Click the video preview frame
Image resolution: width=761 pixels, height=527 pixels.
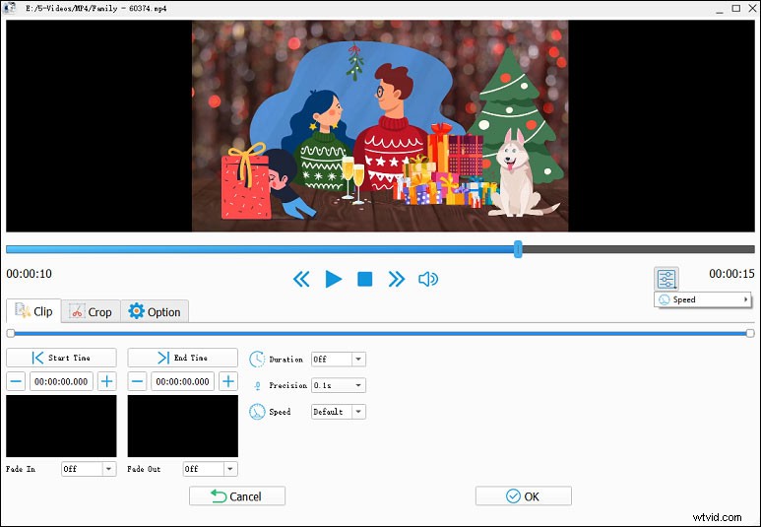[380, 126]
